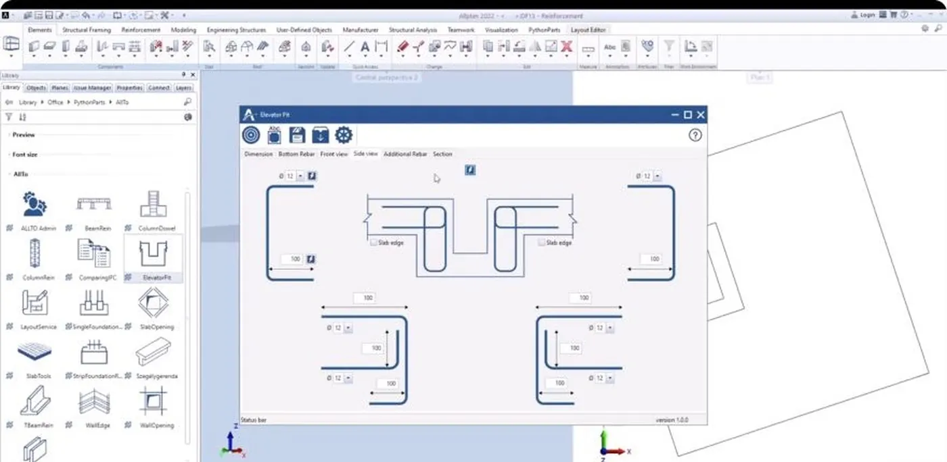Viewport: 947px width, 462px height.
Task: Open the gear settings in Elevator Fit
Action: [344, 135]
